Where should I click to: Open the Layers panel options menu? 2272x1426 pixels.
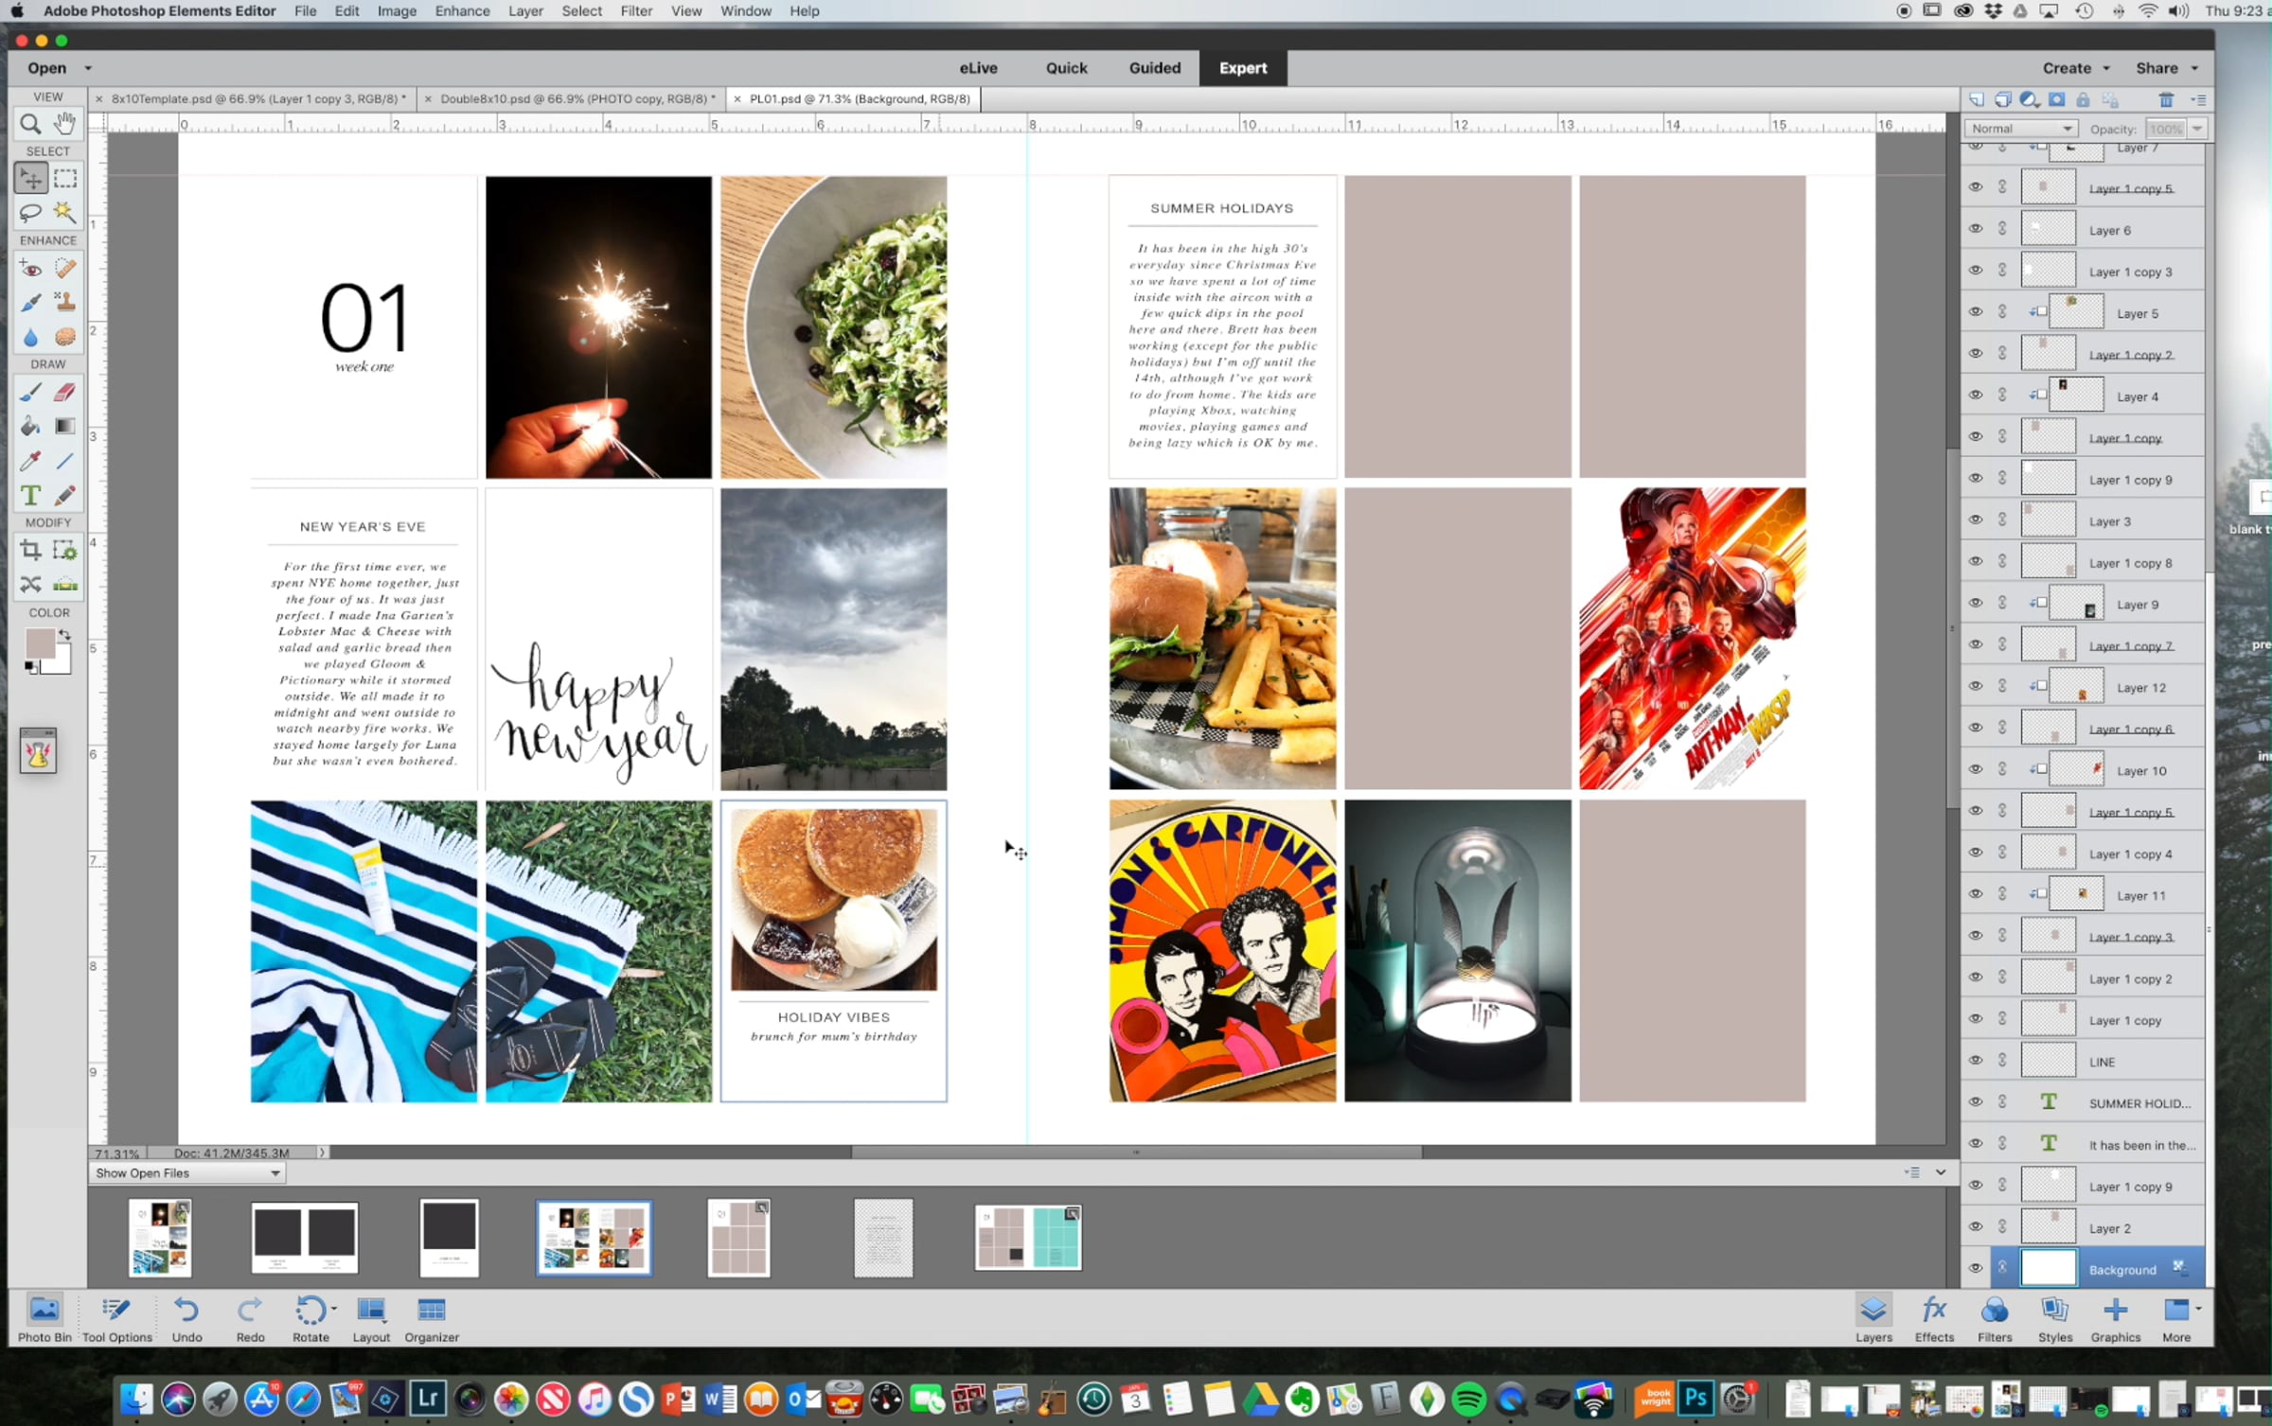click(2198, 99)
